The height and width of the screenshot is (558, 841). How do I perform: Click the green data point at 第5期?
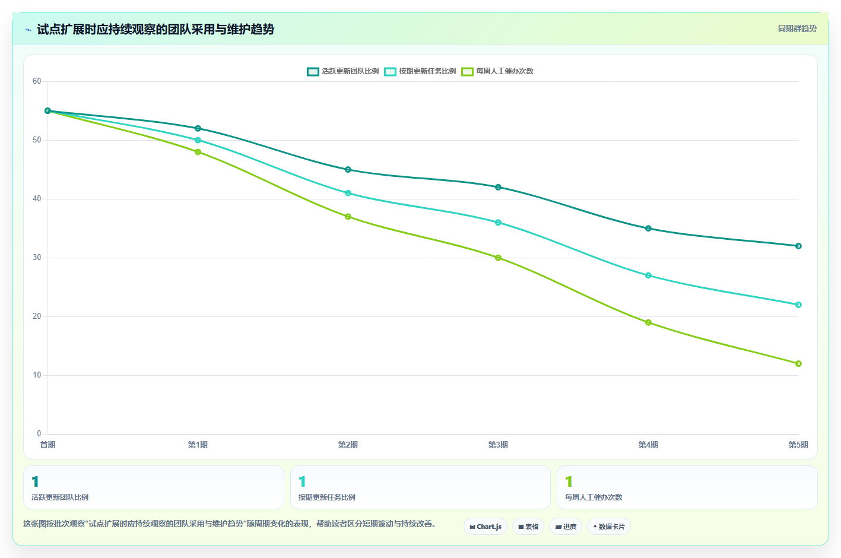(x=799, y=363)
